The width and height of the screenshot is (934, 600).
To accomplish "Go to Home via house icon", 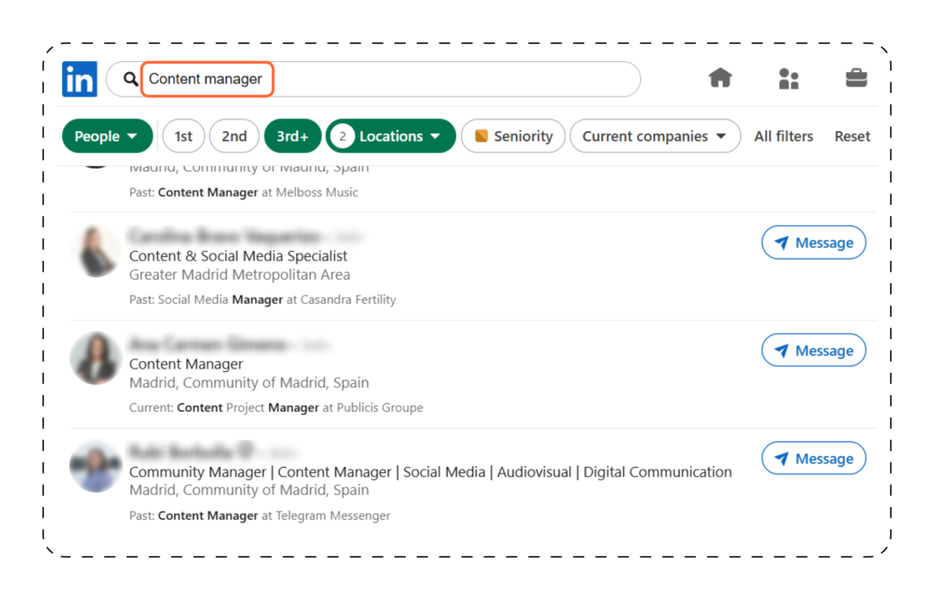I will click(x=721, y=78).
